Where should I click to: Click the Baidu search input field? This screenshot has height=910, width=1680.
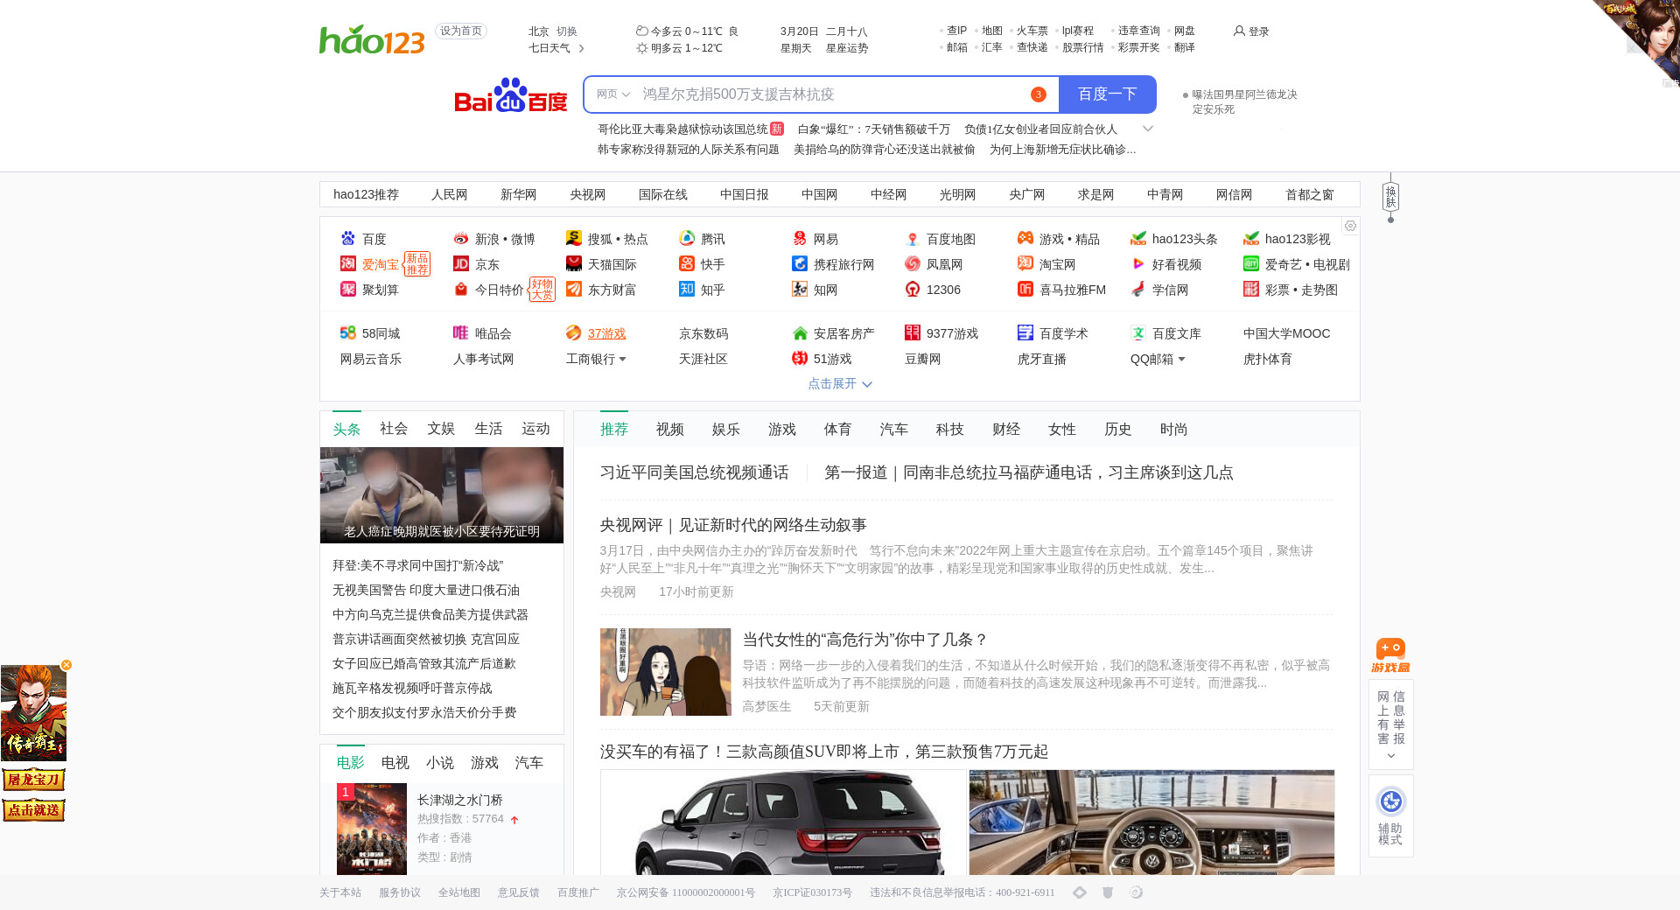click(x=831, y=94)
